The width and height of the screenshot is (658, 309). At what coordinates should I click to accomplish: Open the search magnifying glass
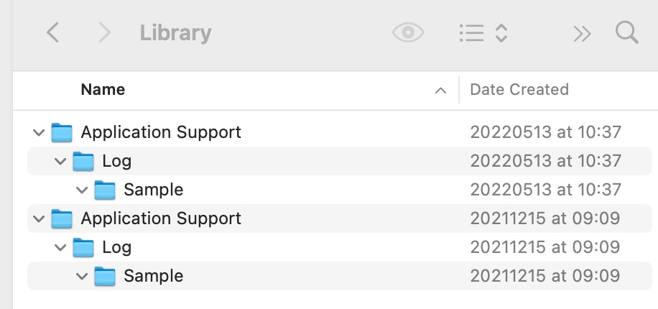626,33
